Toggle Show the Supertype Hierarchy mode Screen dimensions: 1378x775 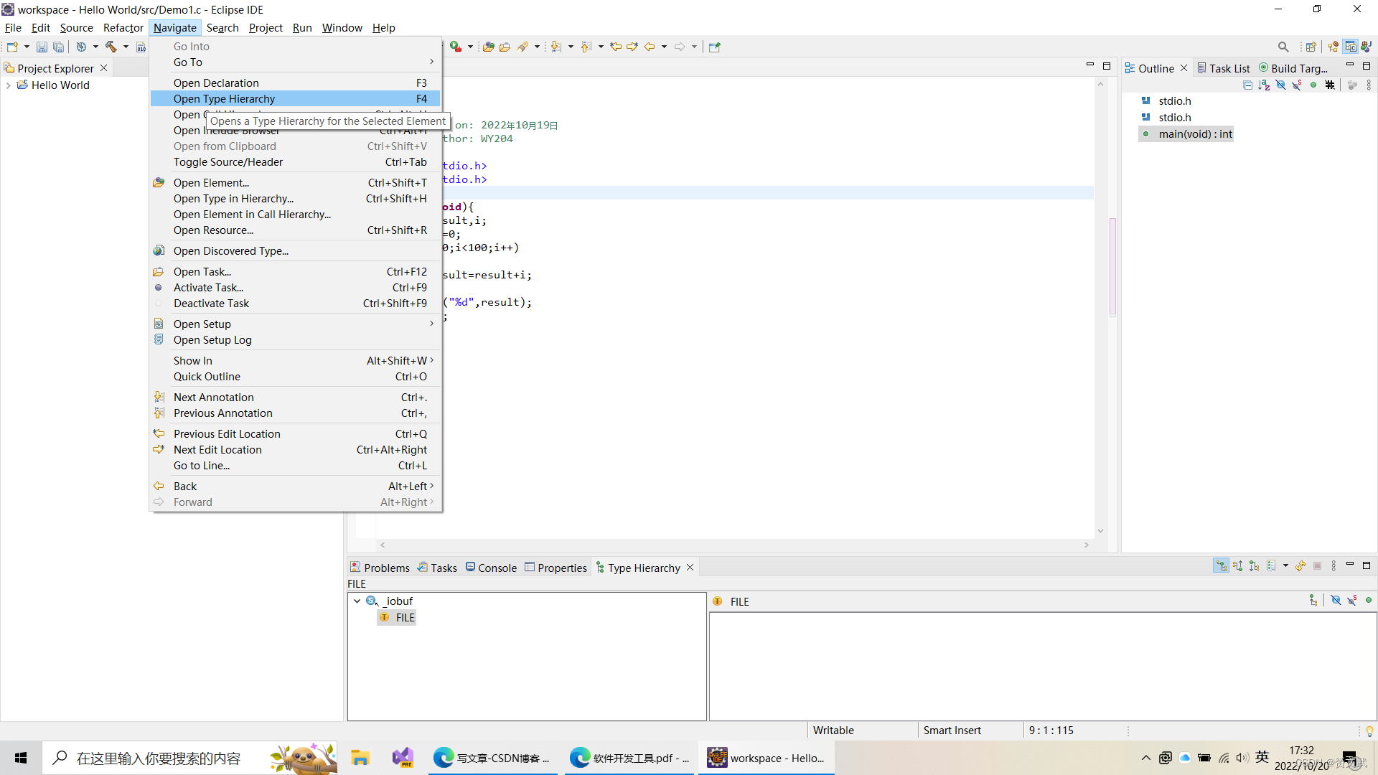tap(1238, 566)
